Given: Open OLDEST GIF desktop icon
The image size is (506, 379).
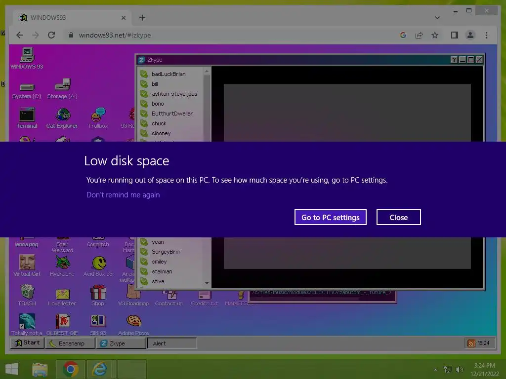Looking at the screenshot, I should pos(62,325).
